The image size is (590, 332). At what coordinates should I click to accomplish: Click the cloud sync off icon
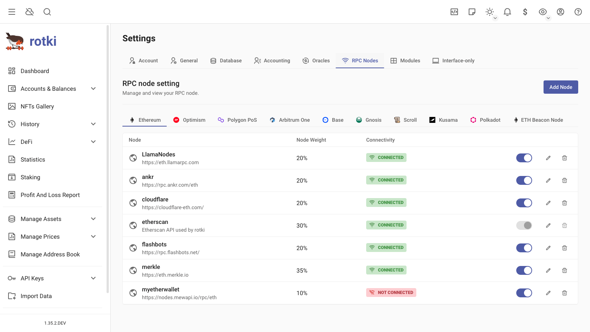(x=29, y=12)
